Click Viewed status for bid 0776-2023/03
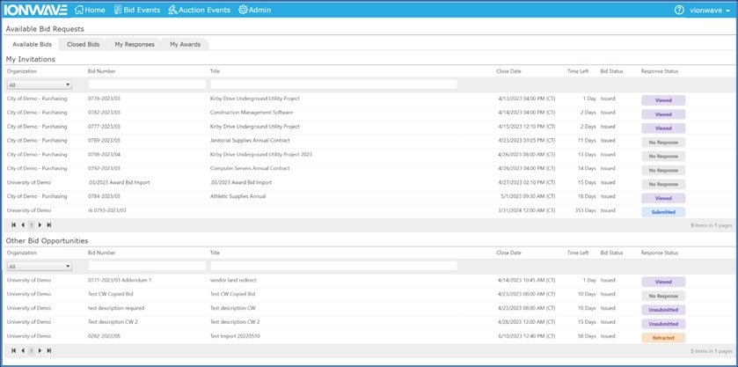Image resolution: width=738 pixels, height=367 pixels. coord(663,100)
